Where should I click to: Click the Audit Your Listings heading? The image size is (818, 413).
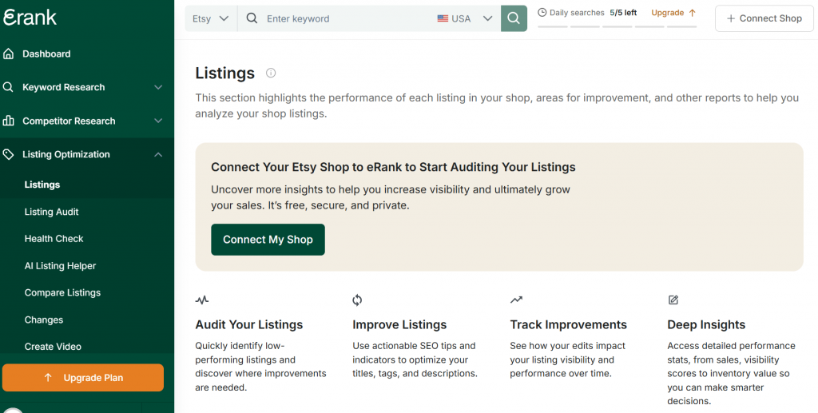(249, 324)
